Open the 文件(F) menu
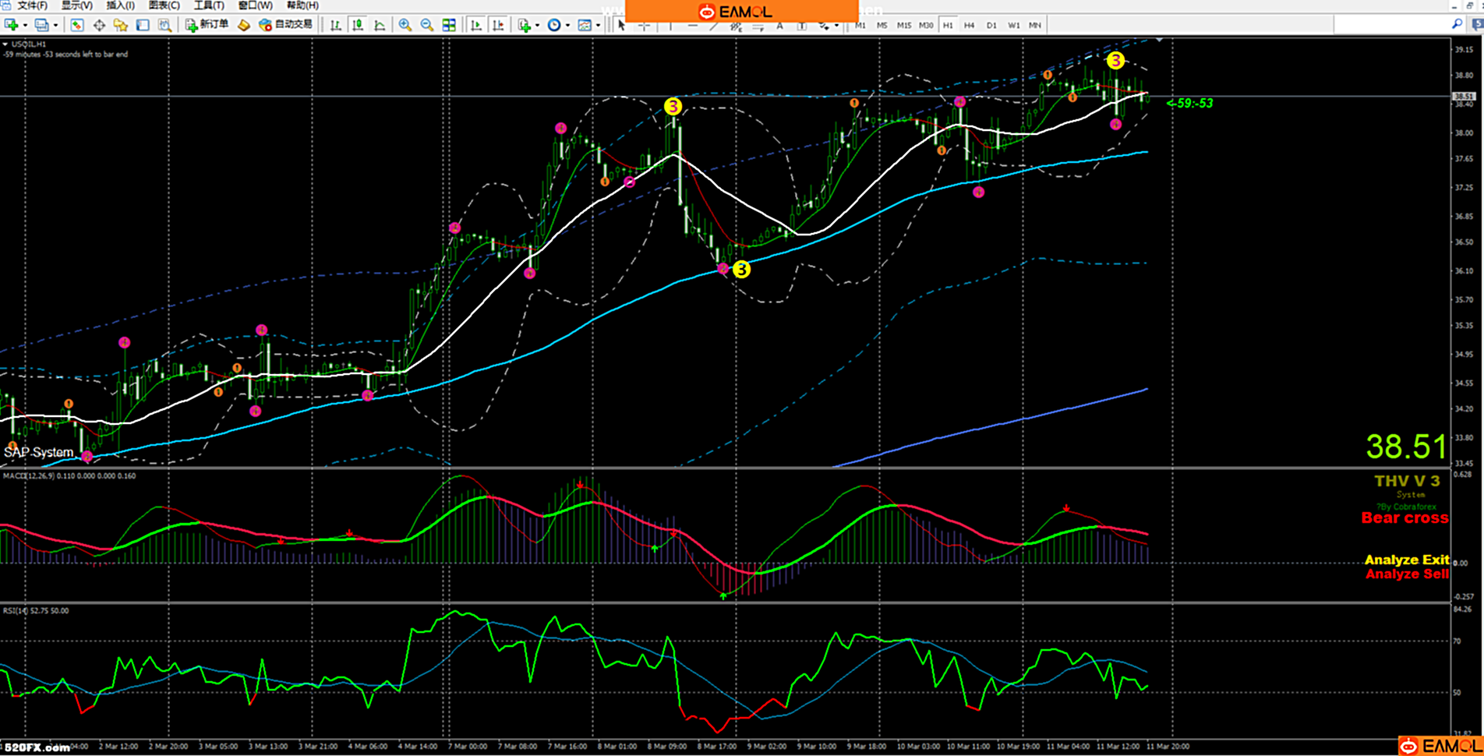This screenshot has width=1484, height=756. pyautogui.click(x=32, y=5)
